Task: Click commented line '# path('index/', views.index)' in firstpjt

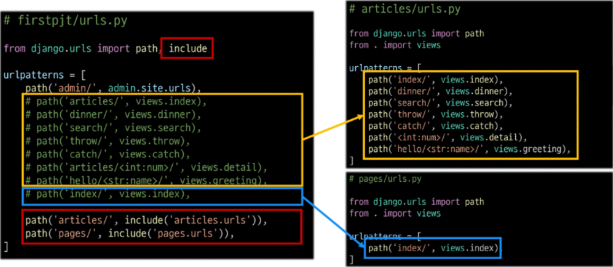Action: [108, 194]
